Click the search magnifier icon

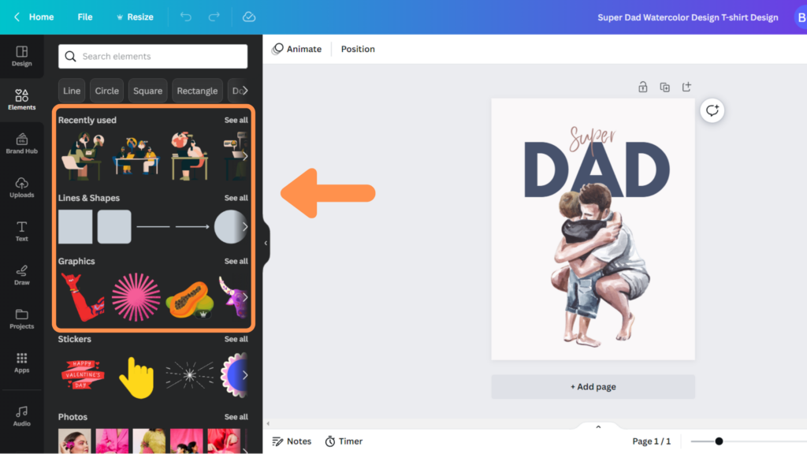(70, 56)
